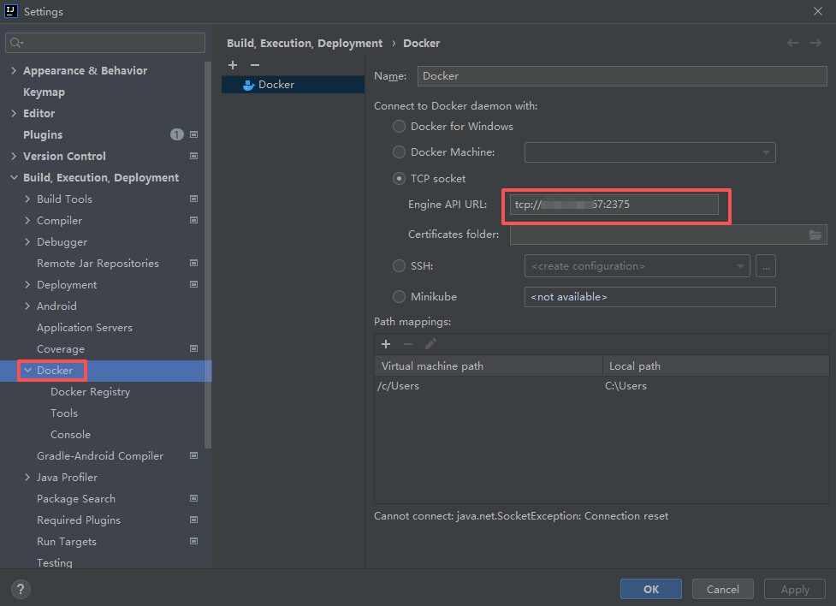Image resolution: width=836 pixels, height=606 pixels.
Task: Open the help question mark
Action: coord(21,589)
